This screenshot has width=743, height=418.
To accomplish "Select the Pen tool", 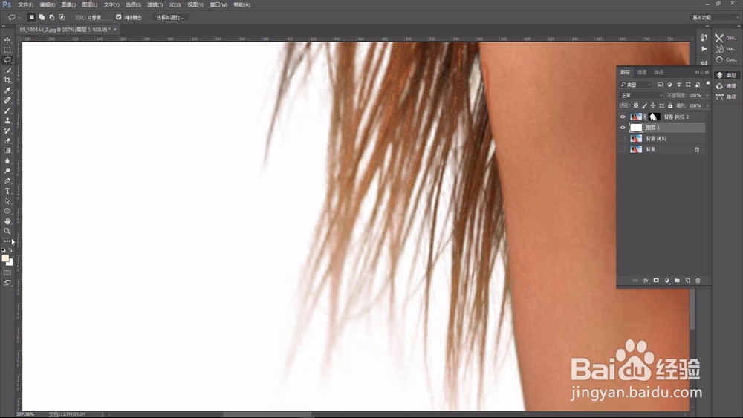I will click(7, 181).
